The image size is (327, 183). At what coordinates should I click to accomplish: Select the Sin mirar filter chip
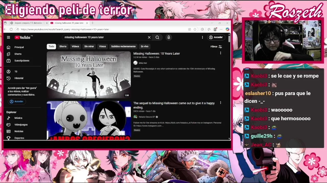click(89, 47)
